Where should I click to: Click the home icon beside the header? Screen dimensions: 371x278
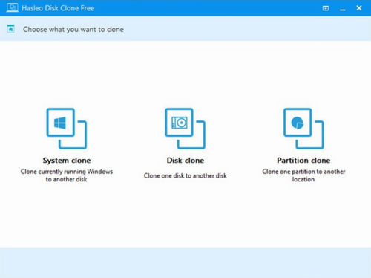tap(10, 29)
